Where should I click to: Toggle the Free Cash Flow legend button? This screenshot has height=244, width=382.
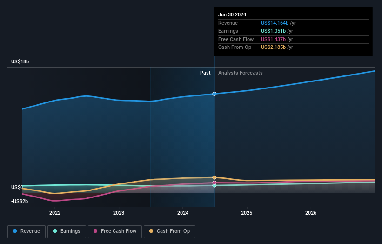tap(115, 231)
